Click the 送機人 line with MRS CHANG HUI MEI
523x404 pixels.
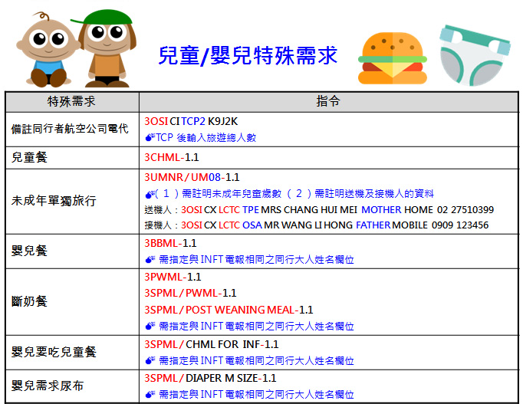pos(319,210)
